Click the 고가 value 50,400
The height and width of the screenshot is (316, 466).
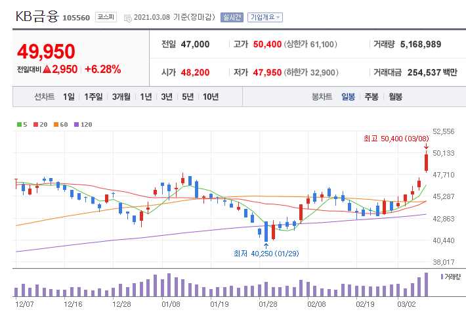click(267, 44)
